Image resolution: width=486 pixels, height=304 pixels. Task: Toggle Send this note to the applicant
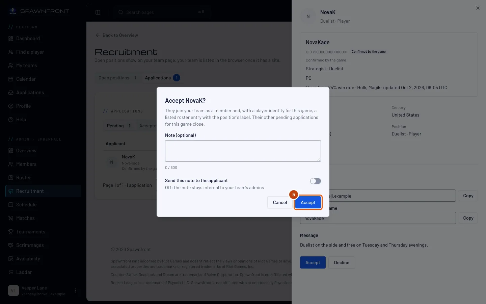(x=316, y=181)
